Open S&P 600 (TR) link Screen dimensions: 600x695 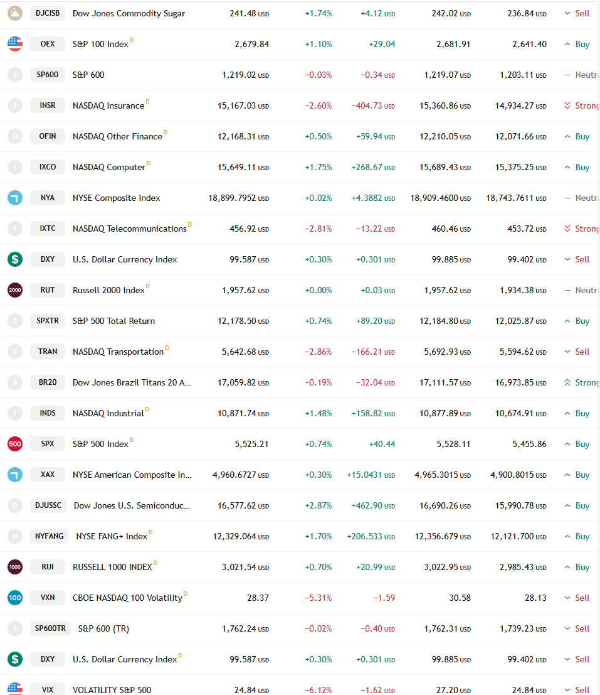(103, 628)
